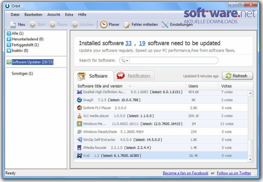Viewport: 263px width, 182px height.
Task: Open the search magnifier dropdown arrow
Action: 127,61
